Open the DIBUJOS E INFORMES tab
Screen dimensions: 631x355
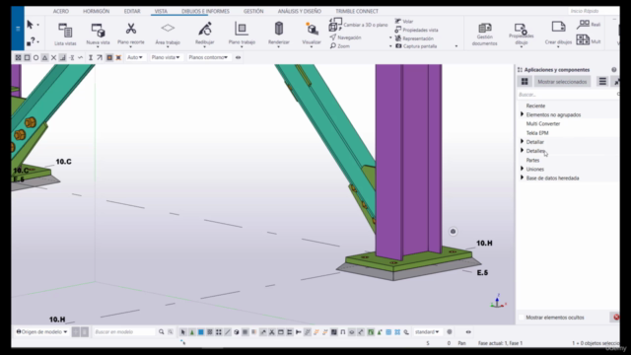tap(205, 11)
